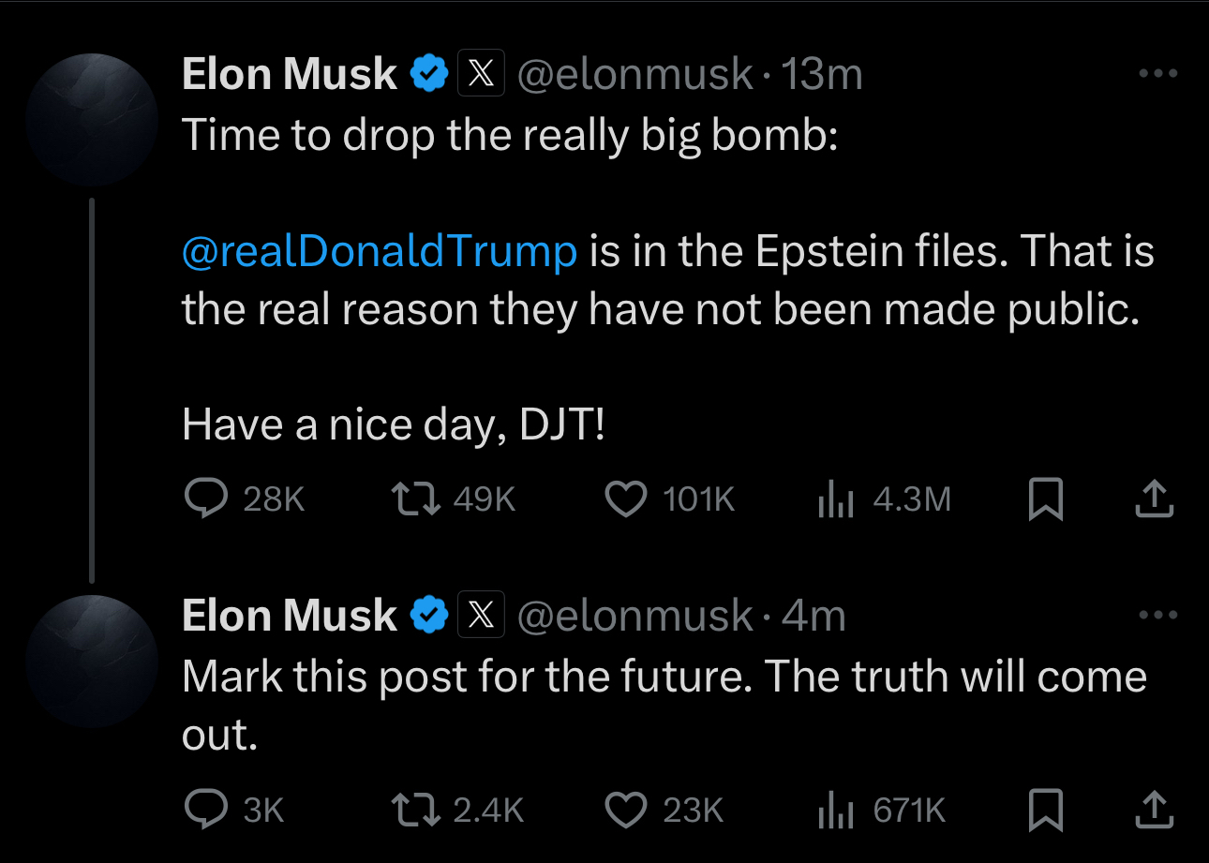Open the first post's profile avatar
This screenshot has width=1209, height=863.
click(92, 119)
